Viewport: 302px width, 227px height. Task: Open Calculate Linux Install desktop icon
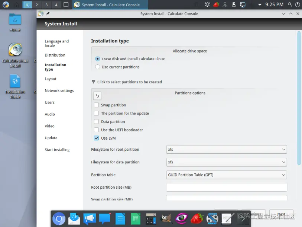(x=15, y=55)
